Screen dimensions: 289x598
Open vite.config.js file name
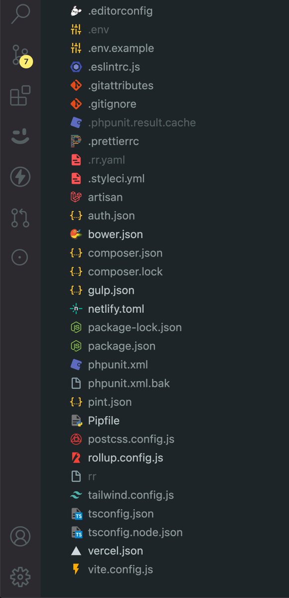click(x=121, y=570)
